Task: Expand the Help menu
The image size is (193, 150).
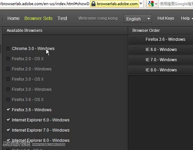Action: 187,18
